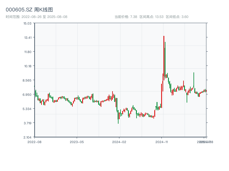Click the chart title 000605.SZ 周K线图
Viewport: 229px width, 171px height.
tap(29, 10)
